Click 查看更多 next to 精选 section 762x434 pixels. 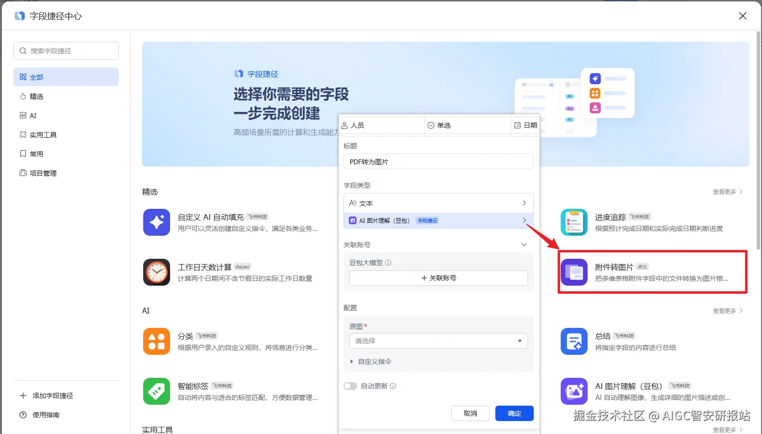(x=727, y=192)
